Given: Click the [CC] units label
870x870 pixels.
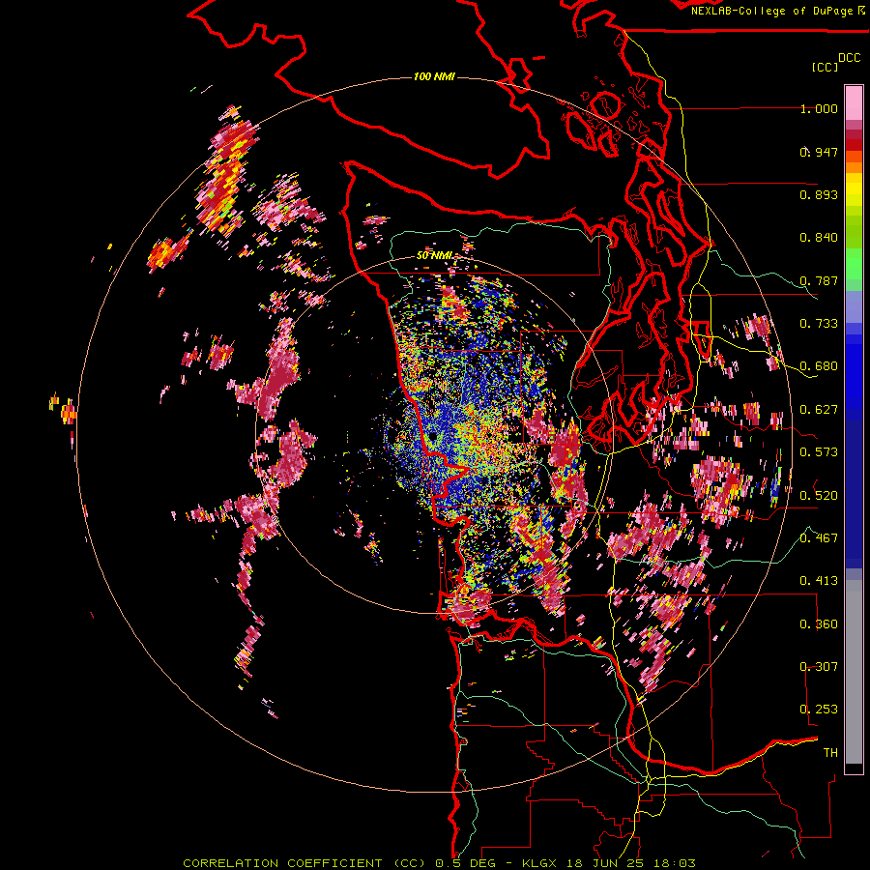Looking at the screenshot, I should pos(825,67).
